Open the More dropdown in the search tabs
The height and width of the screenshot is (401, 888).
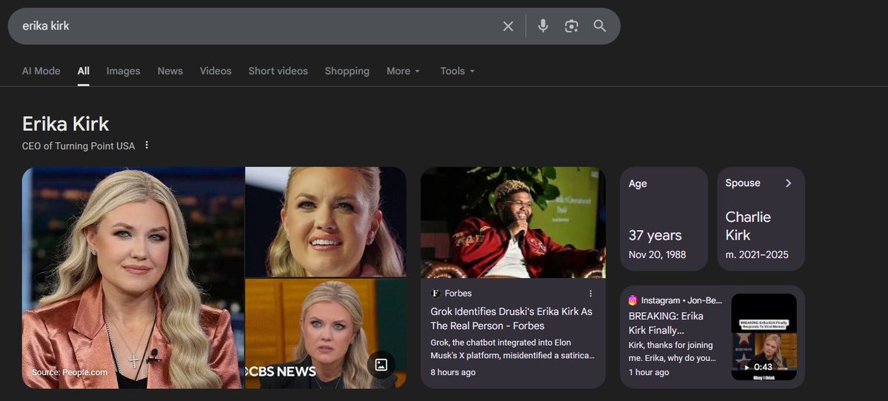[403, 71]
